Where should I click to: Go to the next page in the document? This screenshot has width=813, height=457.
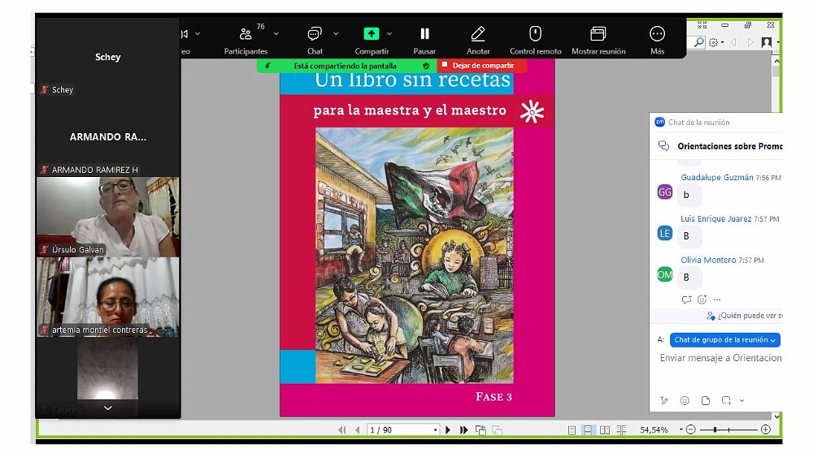pos(448,429)
